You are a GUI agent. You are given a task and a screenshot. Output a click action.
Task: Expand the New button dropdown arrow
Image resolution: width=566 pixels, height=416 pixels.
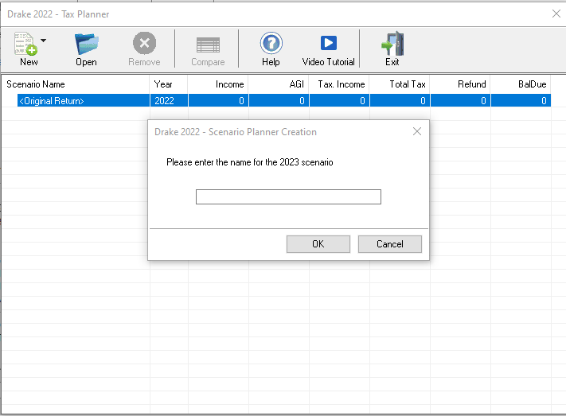pyautogui.click(x=43, y=41)
